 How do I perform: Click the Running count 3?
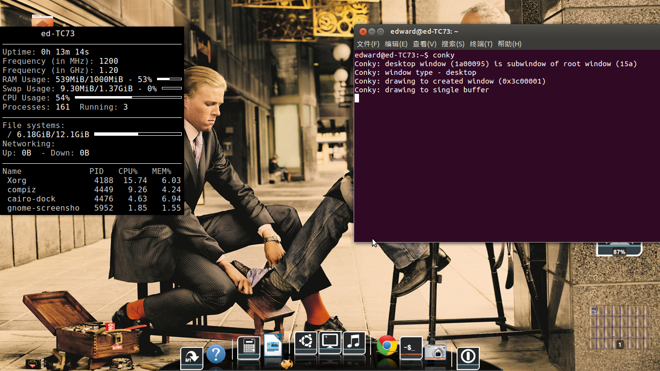coord(126,107)
